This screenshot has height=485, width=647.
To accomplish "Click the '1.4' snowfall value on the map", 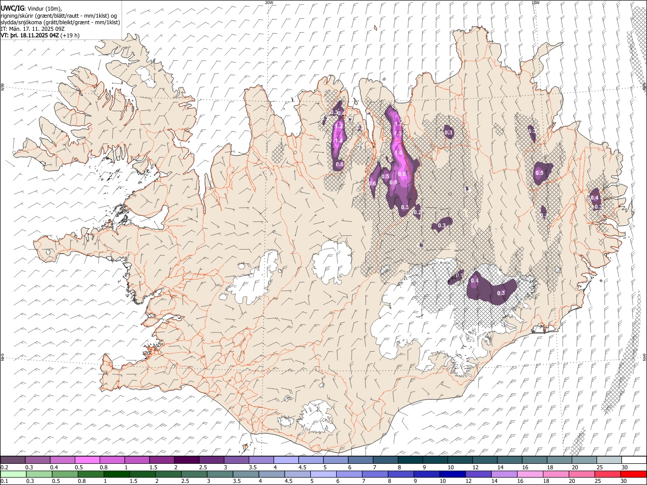I will [339, 140].
